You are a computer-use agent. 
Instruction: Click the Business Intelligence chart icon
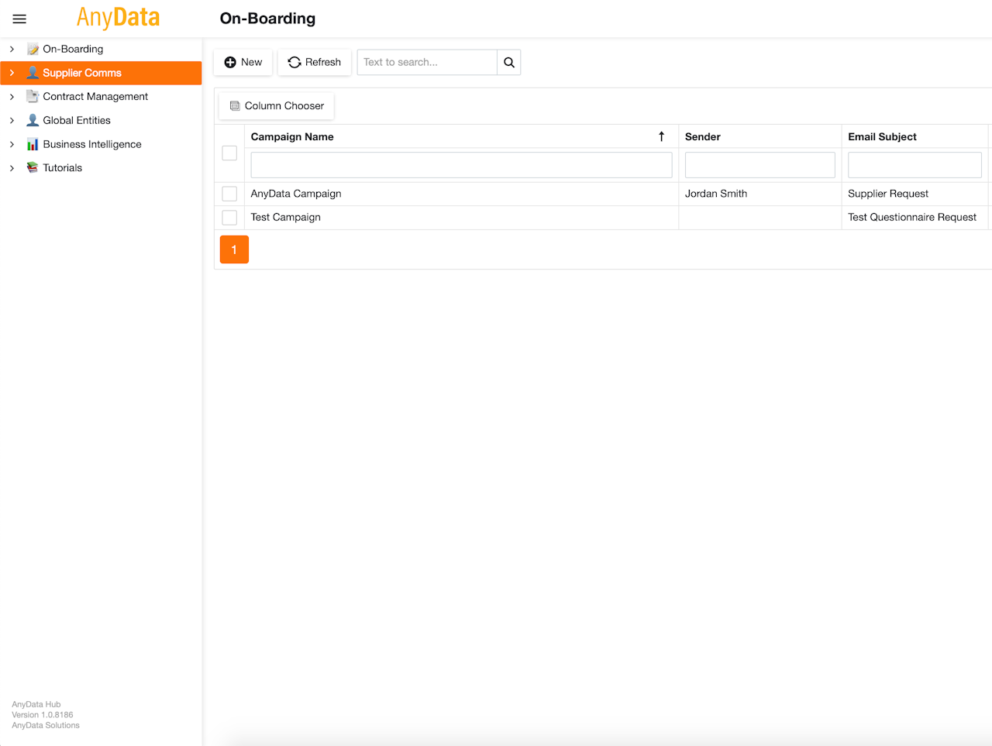[x=33, y=144]
